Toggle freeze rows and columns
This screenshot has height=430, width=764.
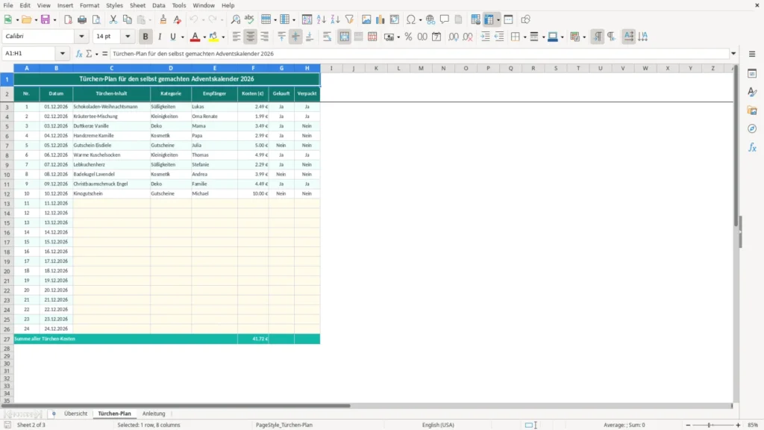coord(489,19)
